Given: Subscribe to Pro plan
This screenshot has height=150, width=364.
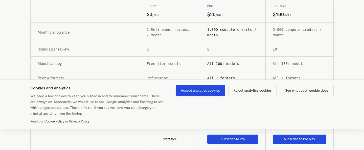Looking at the screenshot, I should (233, 139).
